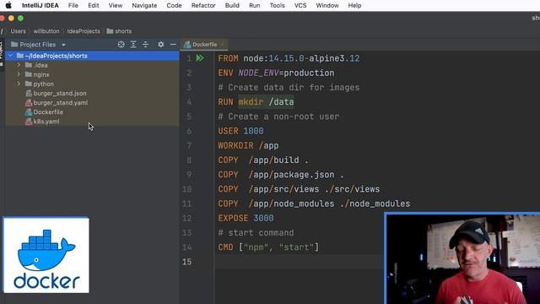The image size is (540, 304).
Task: Click 'USER 1000' on line 6
Action: pyautogui.click(x=240, y=131)
